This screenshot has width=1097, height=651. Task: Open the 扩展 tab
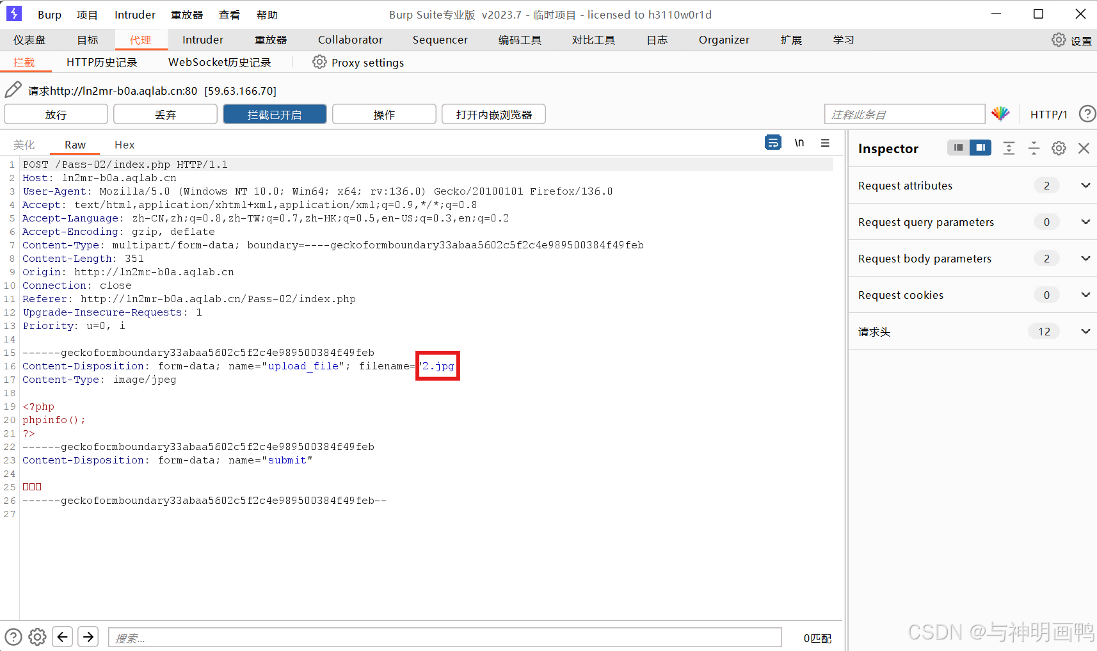coord(791,40)
